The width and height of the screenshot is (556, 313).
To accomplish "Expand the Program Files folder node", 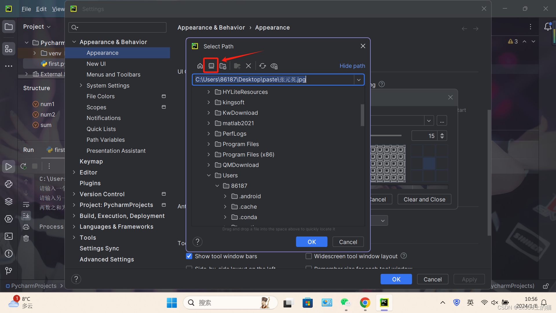I will point(209,144).
